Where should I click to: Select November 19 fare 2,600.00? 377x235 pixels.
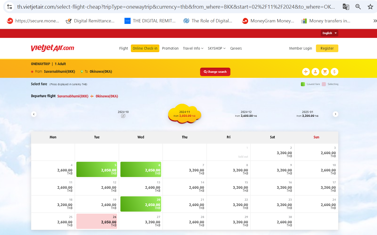pyautogui.click(x=97, y=204)
